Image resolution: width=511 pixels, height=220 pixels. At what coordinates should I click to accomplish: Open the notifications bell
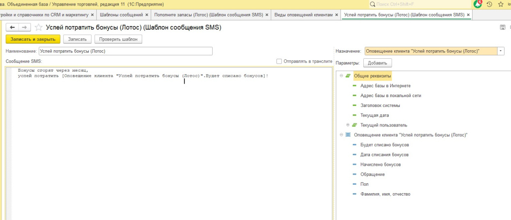point(478,4)
